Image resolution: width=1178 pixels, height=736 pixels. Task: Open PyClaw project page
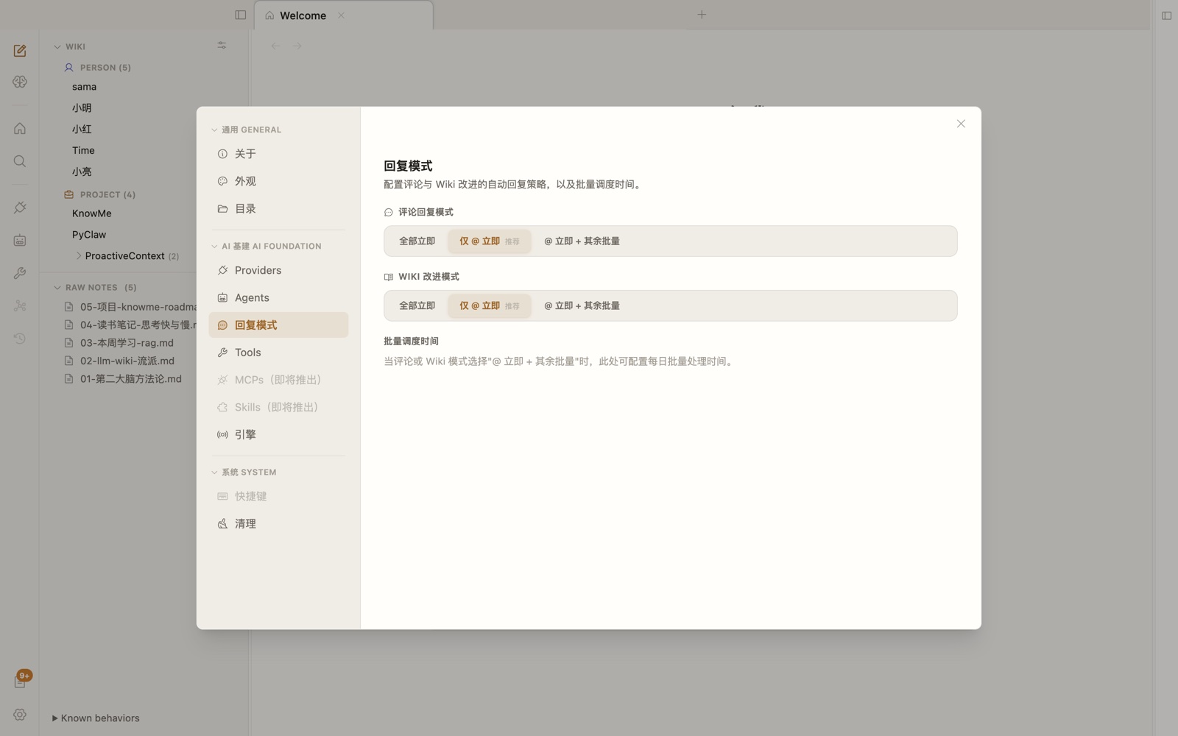[x=89, y=235]
